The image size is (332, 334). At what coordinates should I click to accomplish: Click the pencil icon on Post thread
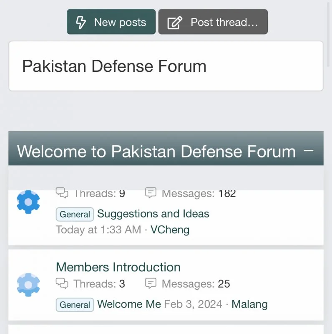click(174, 23)
